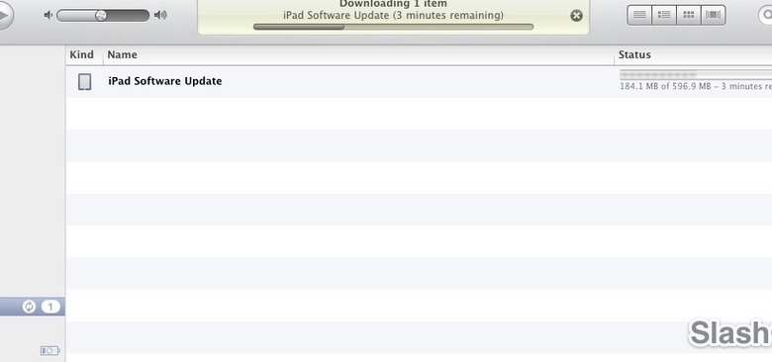Select the iPad Software Update row name
The width and height of the screenshot is (772, 362).
click(165, 81)
